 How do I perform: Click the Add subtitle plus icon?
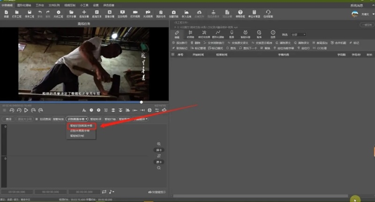tap(84, 13)
